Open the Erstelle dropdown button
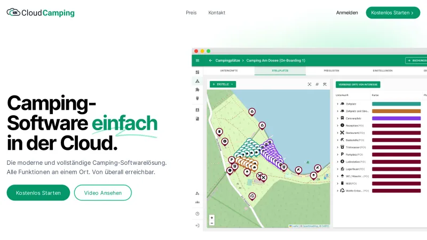 pyautogui.click(x=223, y=84)
